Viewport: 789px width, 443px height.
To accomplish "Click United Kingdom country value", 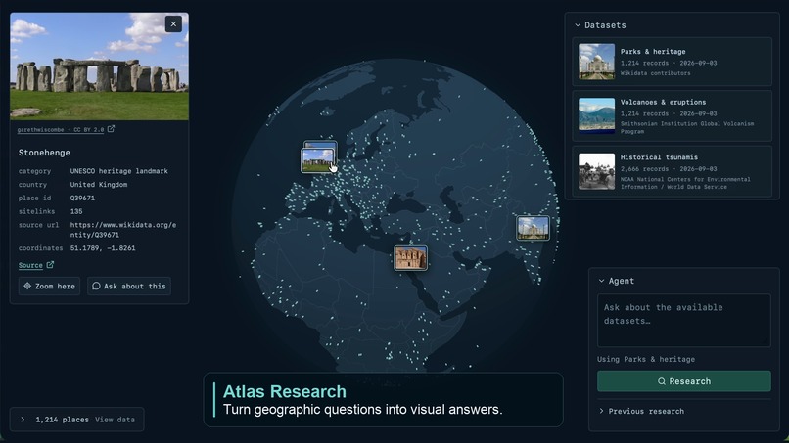I will coord(99,185).
